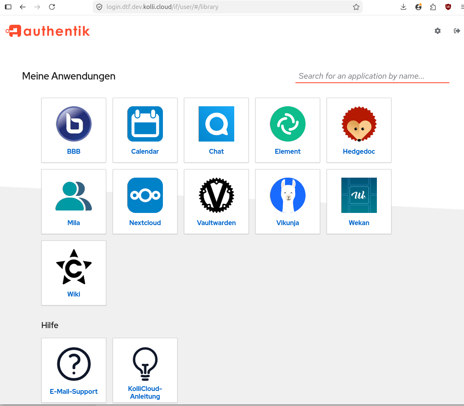Image resolution: width=464 pixels, height=406 pixels.
Task: Open the browser downloads panel
Action: coord(403,7)
